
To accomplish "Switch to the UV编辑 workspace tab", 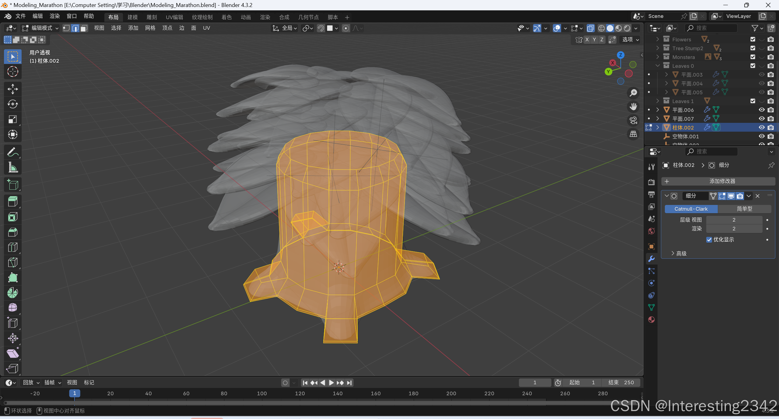I will pos(174,17).
